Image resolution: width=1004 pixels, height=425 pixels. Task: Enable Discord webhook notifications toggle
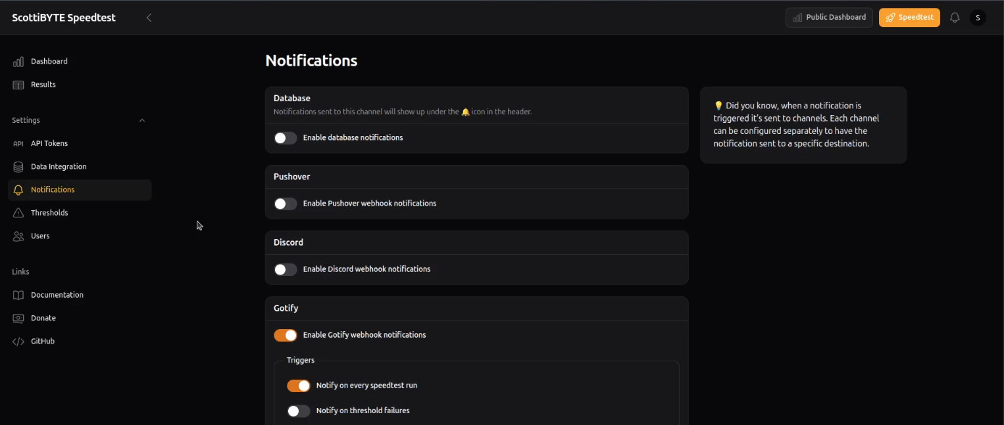pyautogui.click(x=286, y=269)
